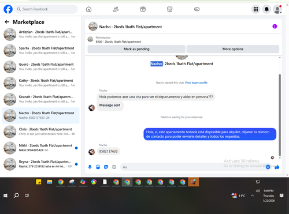This screenshot has width=289, height=214.
Task: Send a thumbs-up like
Action: pos(277,167)
